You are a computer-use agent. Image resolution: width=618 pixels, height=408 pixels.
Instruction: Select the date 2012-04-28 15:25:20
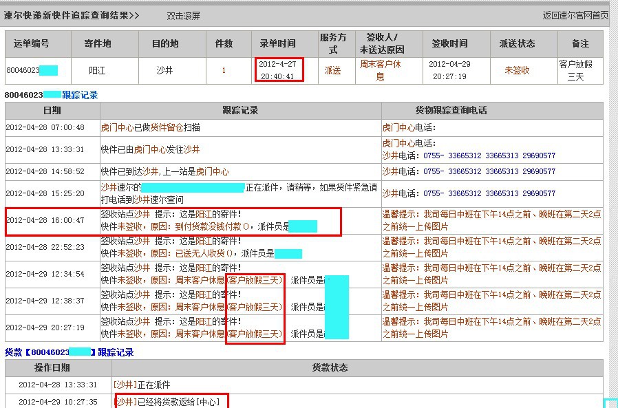point(45,193)
